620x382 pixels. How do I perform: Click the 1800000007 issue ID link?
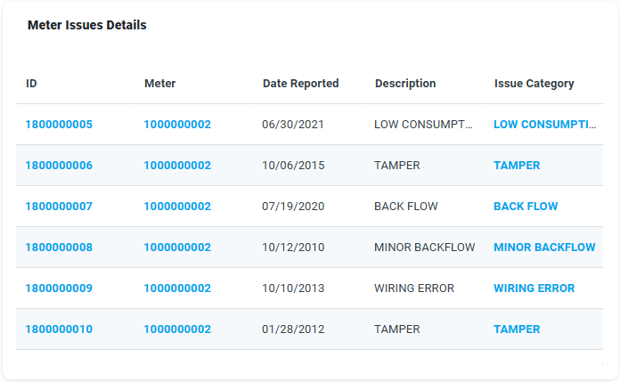tap(59, 207)
